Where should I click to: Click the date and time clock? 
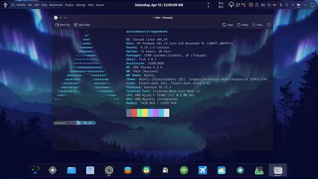(x=159, y=5)
